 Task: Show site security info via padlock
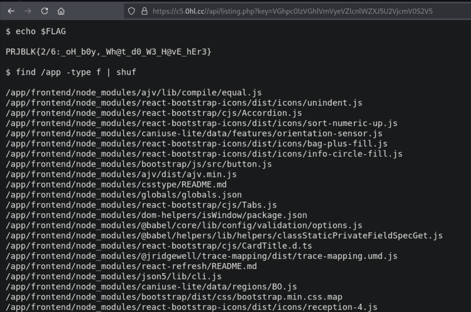[144, 11]
